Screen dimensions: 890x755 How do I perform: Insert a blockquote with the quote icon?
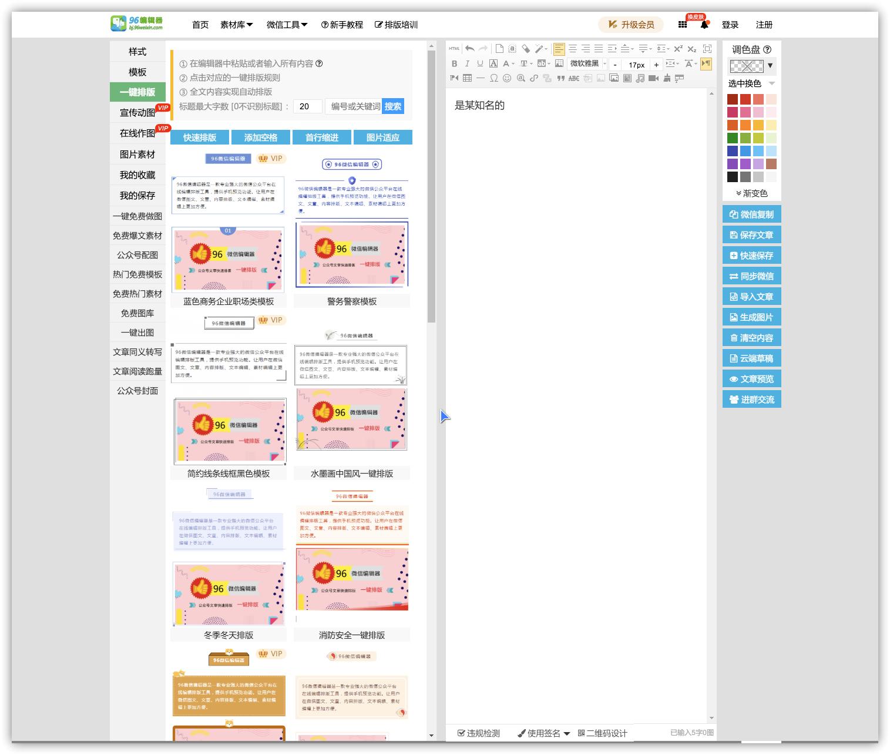point(560,78)
